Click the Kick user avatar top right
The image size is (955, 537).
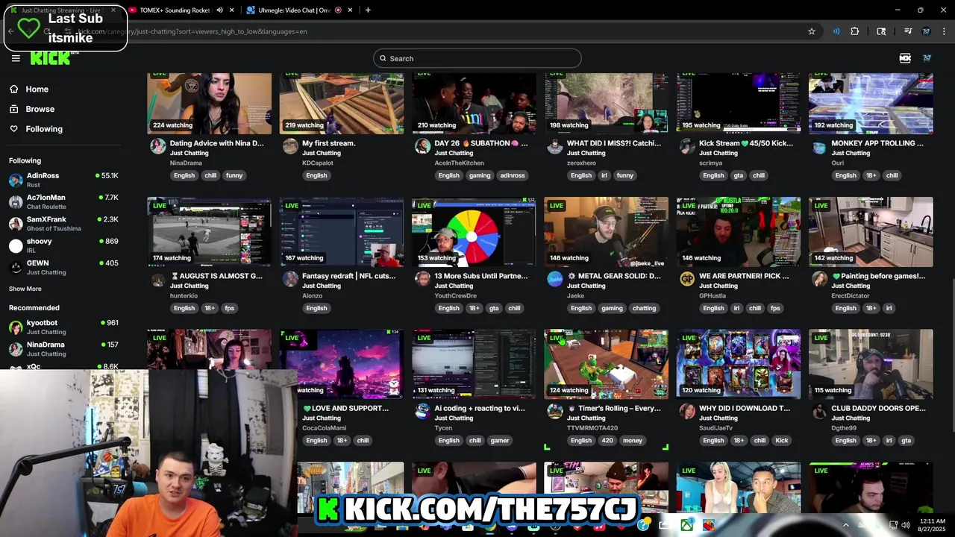click(927, 58)
